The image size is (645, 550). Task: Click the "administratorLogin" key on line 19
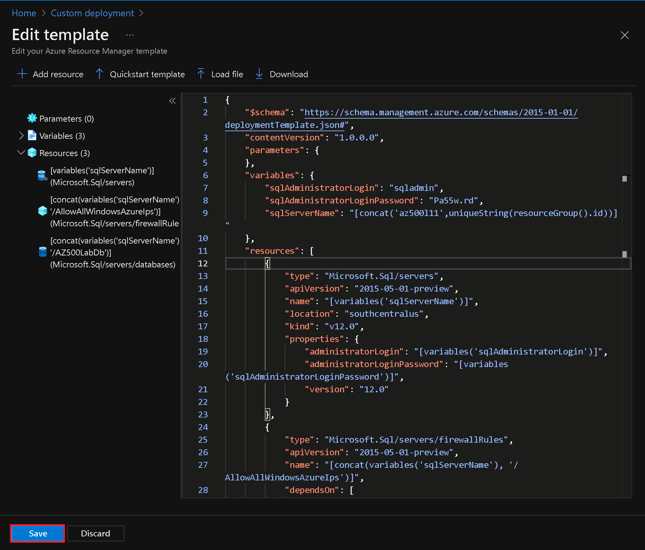coord(354,352)
